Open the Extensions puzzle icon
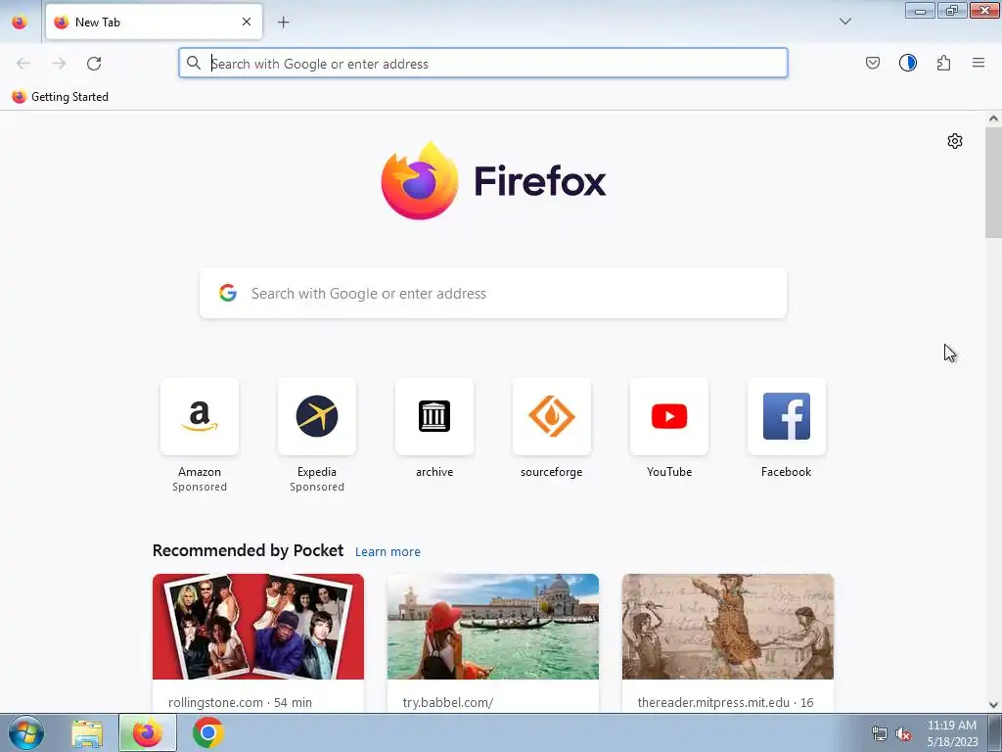This screenshot has height=752, width=1002. coord(943,63)
